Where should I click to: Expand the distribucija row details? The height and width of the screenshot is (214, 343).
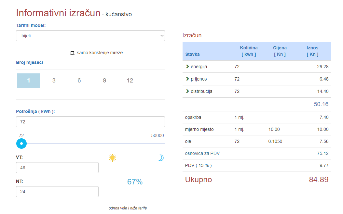pyautogui.click(x=201, y=91)
